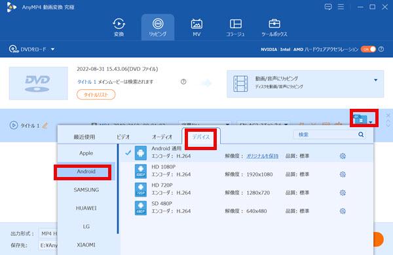Image resolution: width=393 pixels, height=255 pixels.
Task: Open the タイトルリスト title list
Action: tap(96, 95)
